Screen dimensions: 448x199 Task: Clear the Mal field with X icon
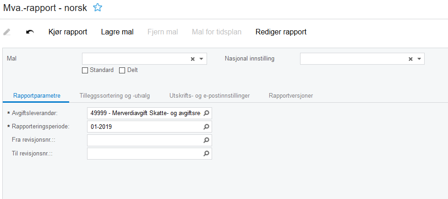(193, 59)
